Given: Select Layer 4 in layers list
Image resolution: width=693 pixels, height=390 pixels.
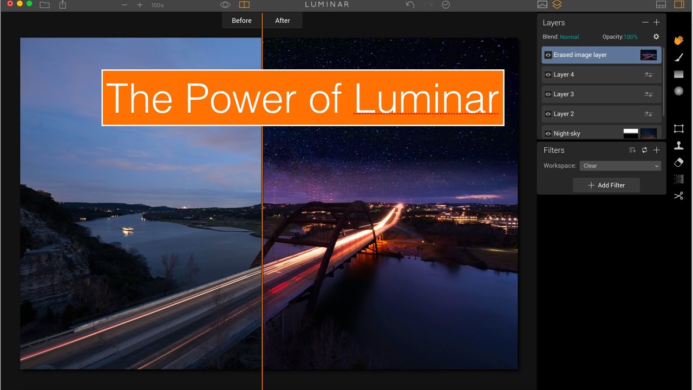Looking at the screenshot, I should pos(602,75).
